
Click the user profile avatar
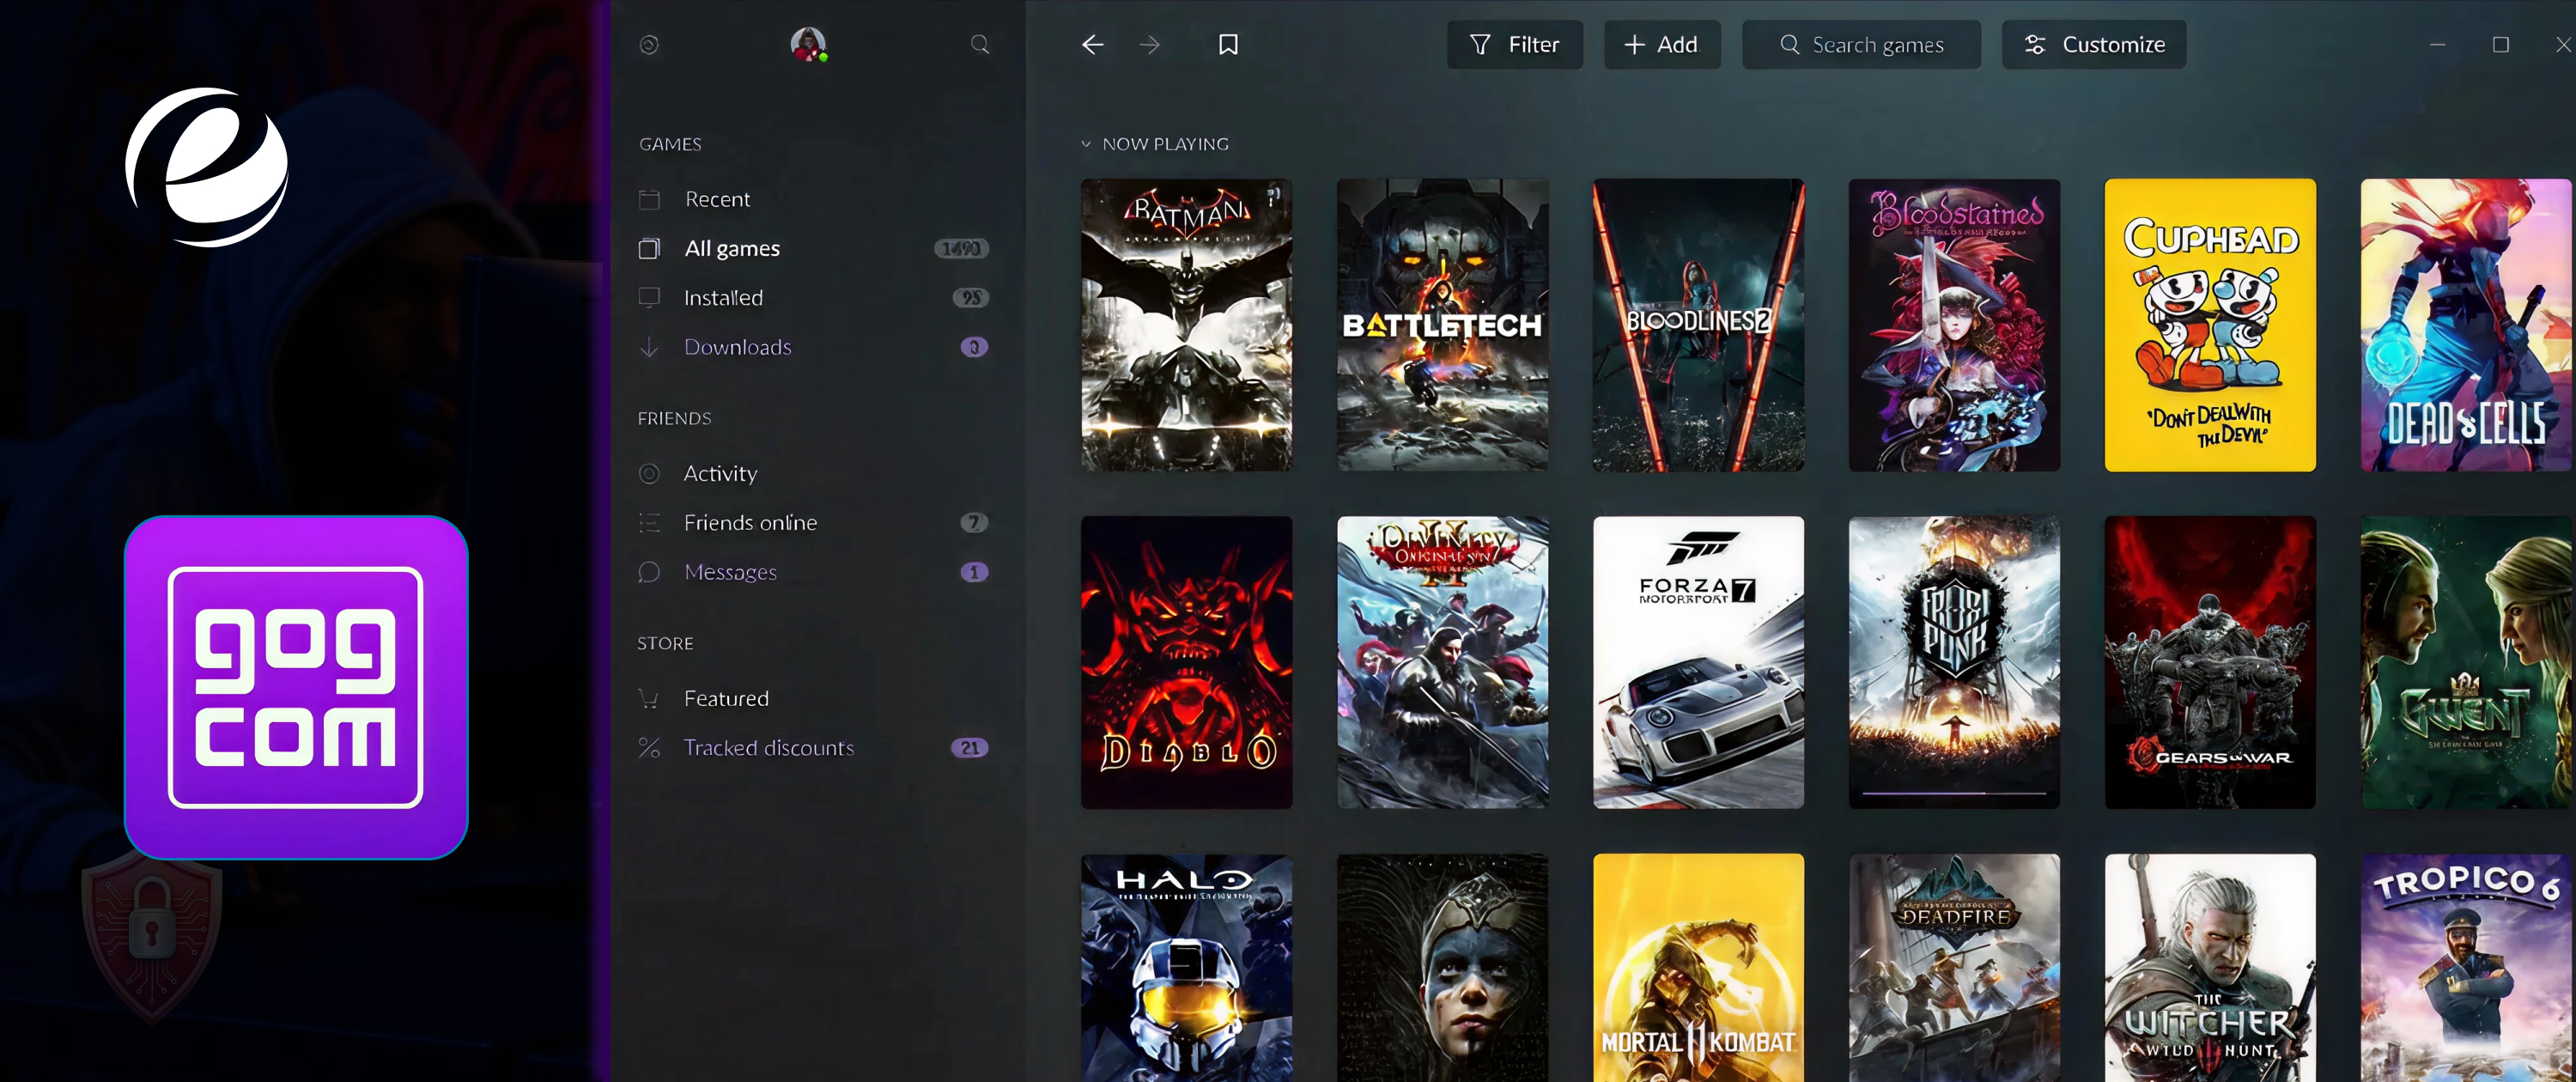[x=808, y=44]
